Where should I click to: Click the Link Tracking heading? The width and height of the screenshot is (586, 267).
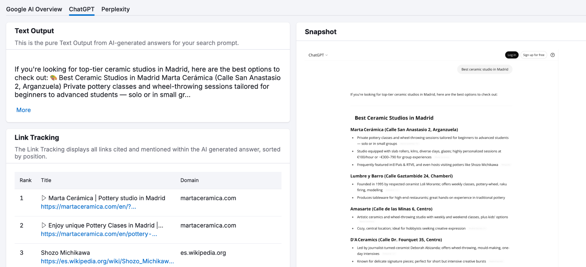click(37, 138)
